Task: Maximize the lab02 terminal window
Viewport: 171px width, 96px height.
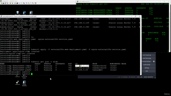Action: coord(135,16)
